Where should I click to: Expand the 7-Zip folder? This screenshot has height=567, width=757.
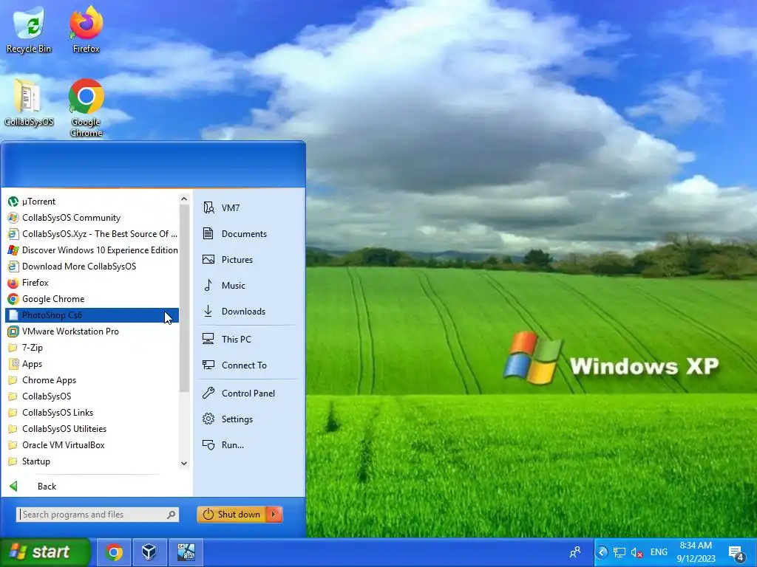point(92,348)
